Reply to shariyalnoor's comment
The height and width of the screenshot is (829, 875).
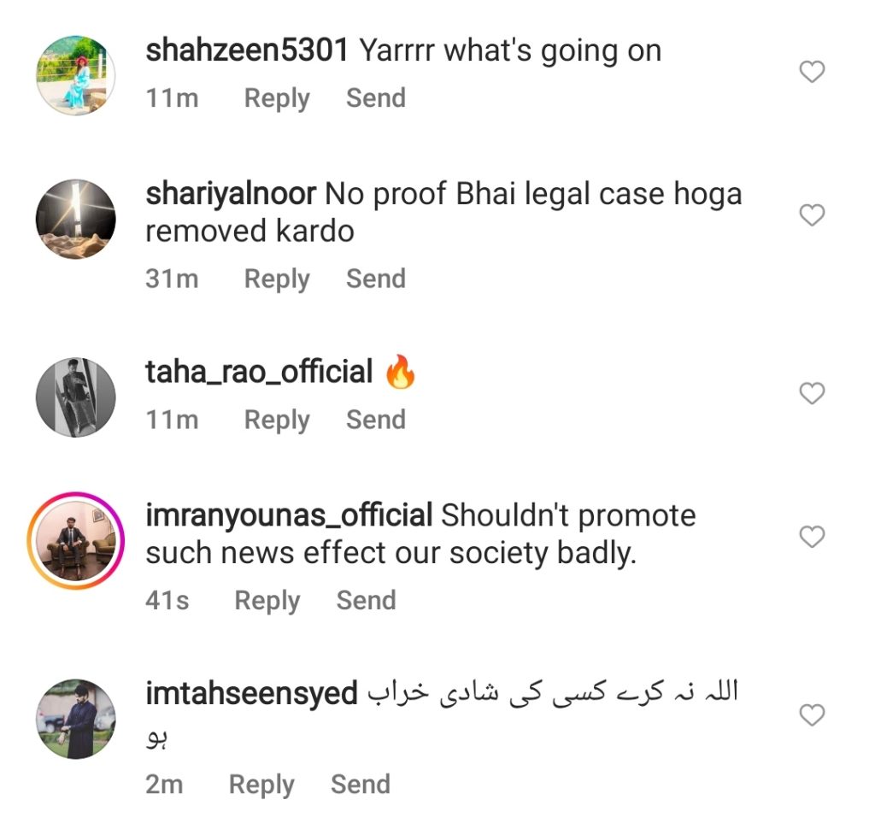[x=277, y=279]
